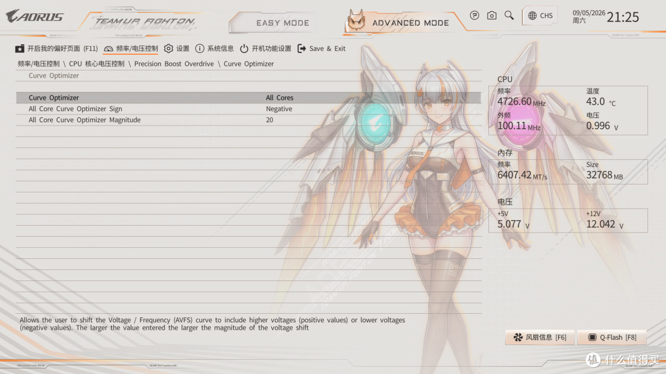Click the memory size 32768 MB reading

click(x=604, y=175)
